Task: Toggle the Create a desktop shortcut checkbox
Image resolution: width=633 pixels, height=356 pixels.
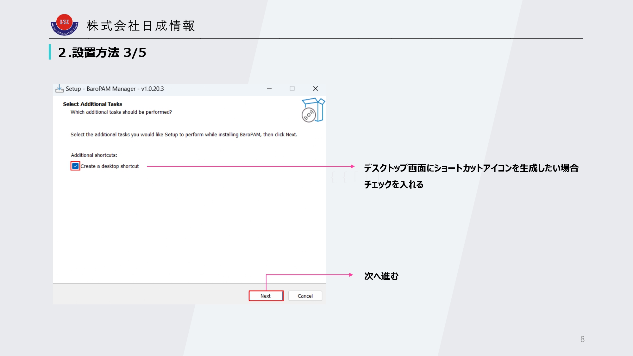Action: coord(75,166)
